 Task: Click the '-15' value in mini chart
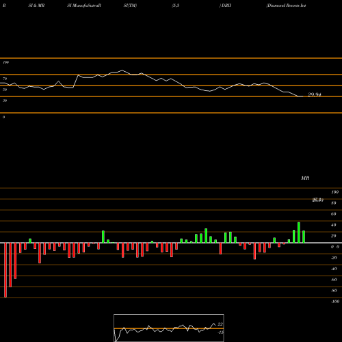point(220,332)
